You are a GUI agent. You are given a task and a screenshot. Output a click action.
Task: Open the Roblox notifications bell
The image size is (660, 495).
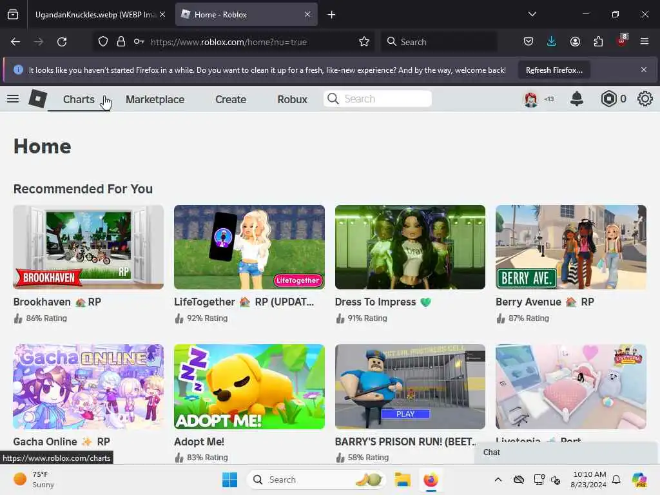click(x=577, y=99)
